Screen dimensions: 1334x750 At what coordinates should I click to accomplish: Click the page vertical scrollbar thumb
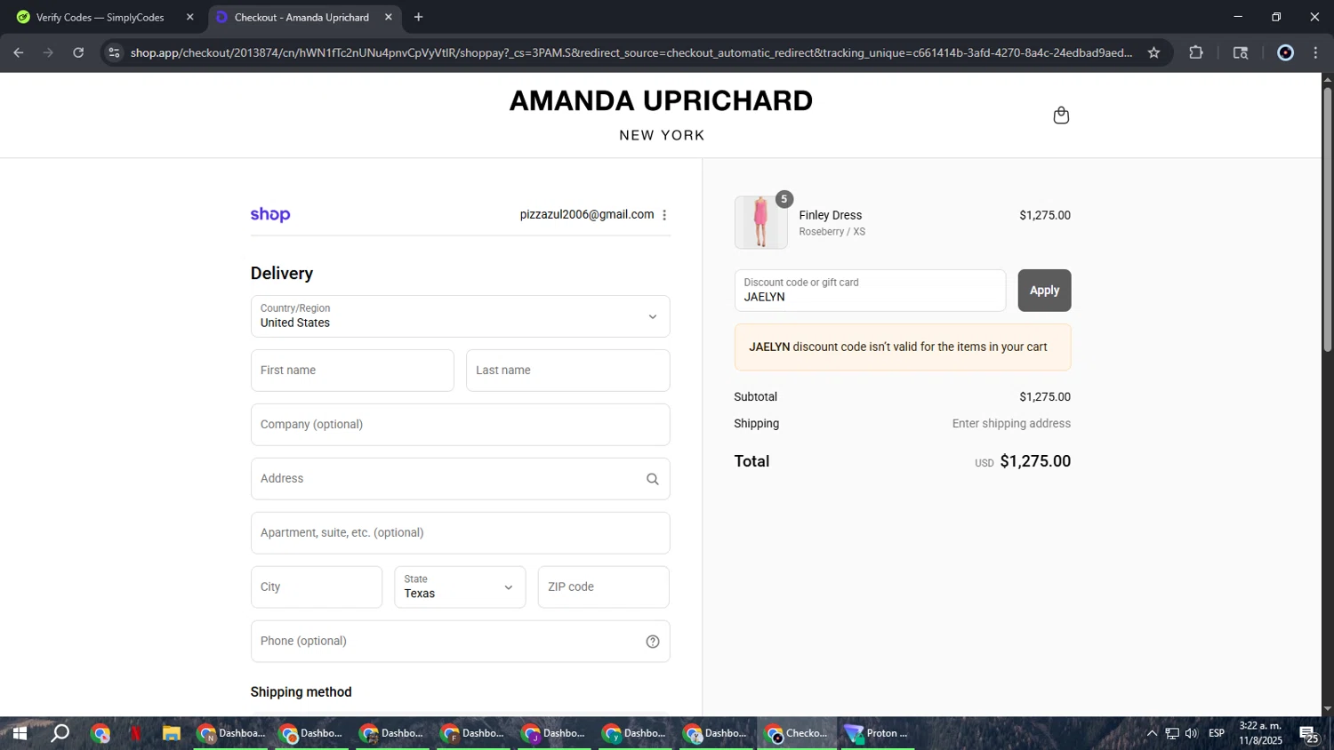point(1328,219)
